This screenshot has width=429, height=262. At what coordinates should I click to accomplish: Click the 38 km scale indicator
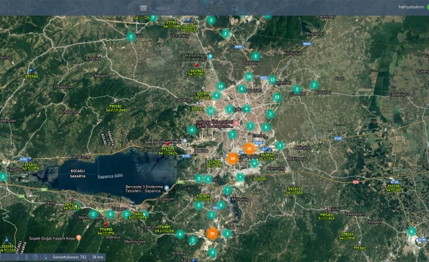point(97,257)
